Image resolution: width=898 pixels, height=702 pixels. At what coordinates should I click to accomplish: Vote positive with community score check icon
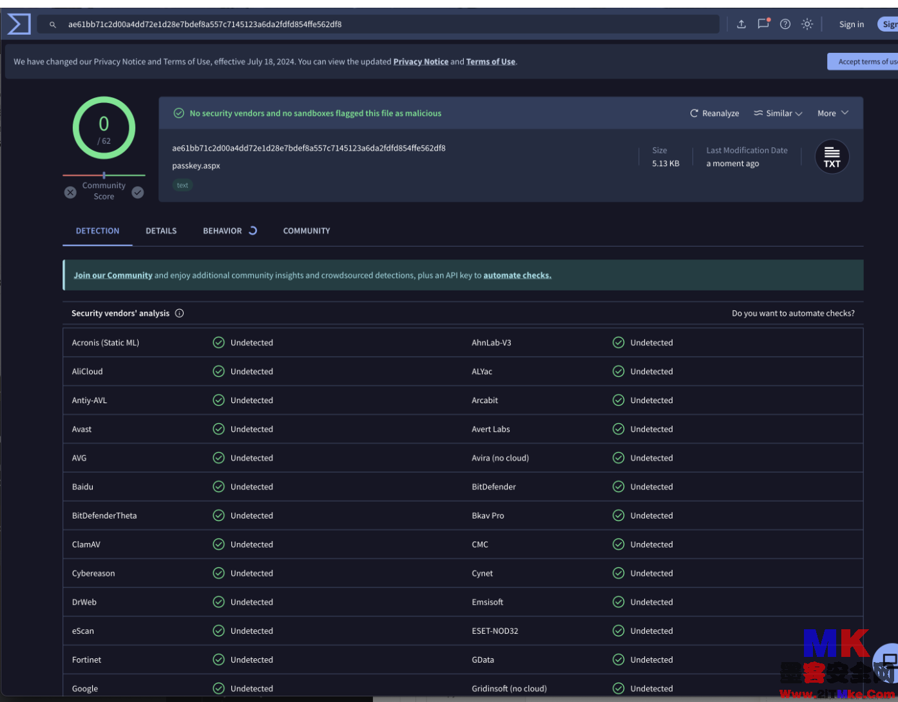(x=138, y=192)
